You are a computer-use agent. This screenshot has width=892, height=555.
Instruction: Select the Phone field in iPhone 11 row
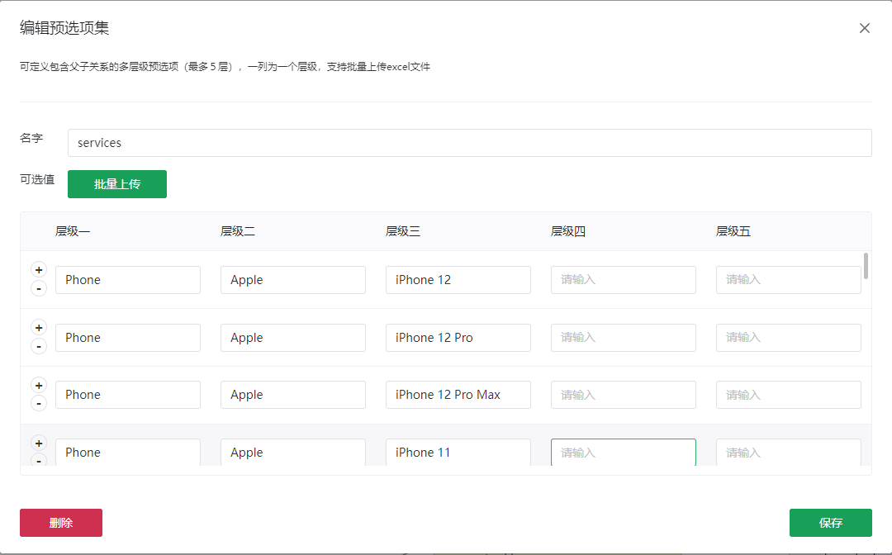coord(127,453)
